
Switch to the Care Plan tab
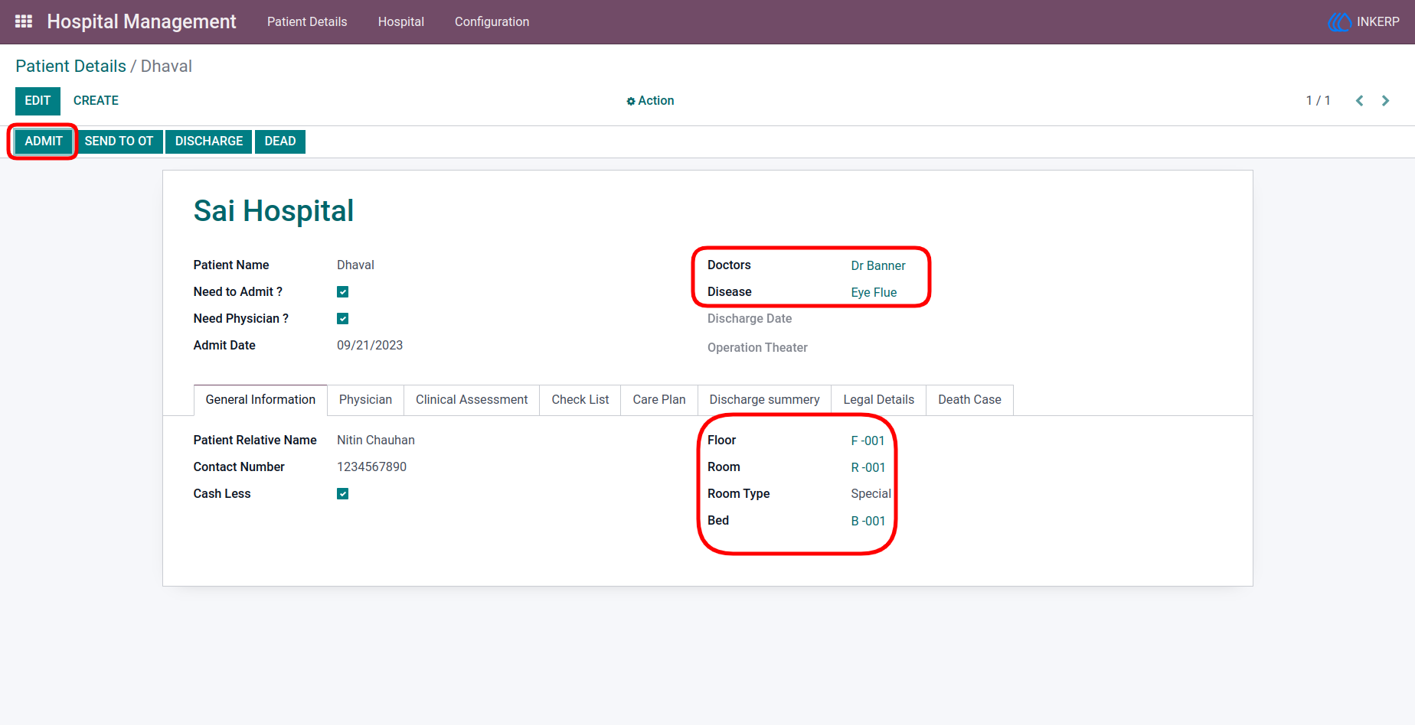tap(659, 400)
